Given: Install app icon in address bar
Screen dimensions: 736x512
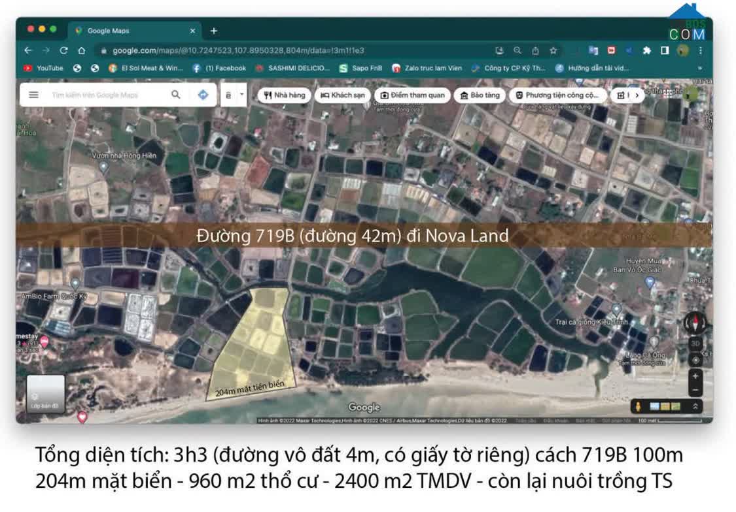Looking at the screenshot, I should 499,50.
